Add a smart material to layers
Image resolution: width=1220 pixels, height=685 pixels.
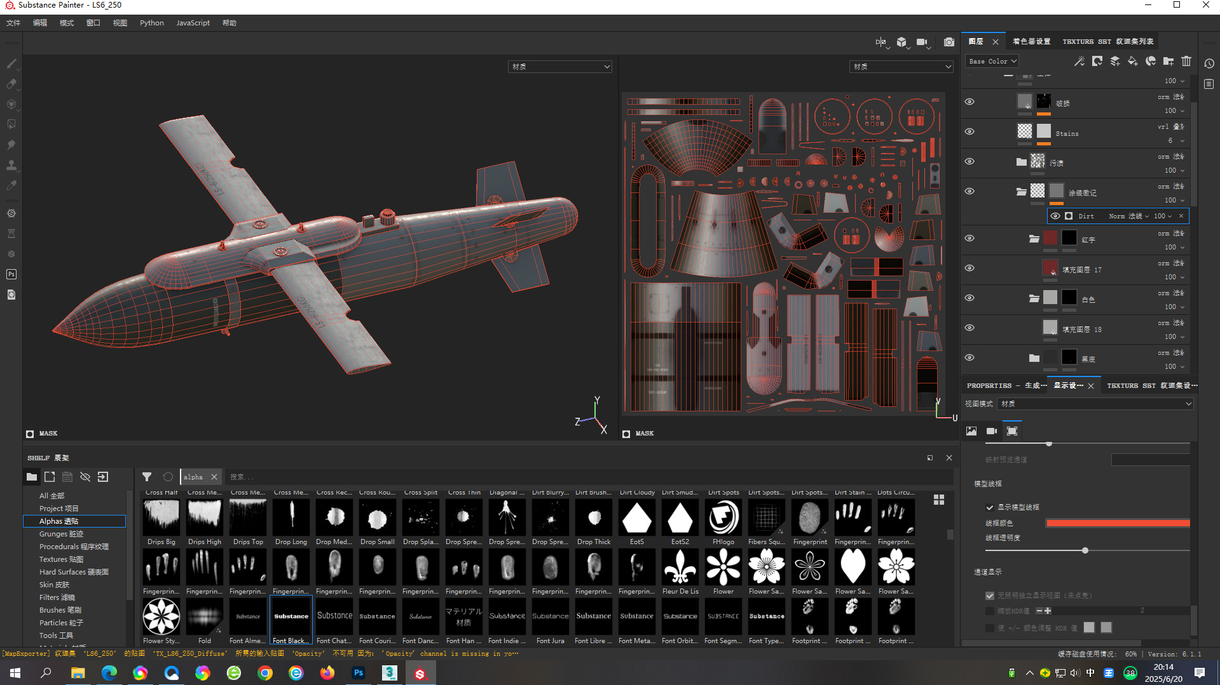[1151, 61]
